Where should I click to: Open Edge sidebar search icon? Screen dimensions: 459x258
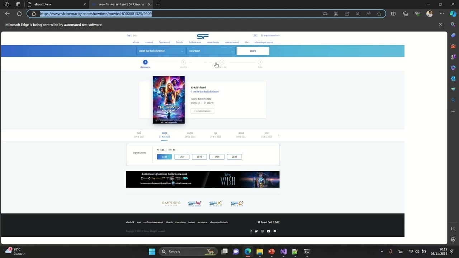point(453,24)
